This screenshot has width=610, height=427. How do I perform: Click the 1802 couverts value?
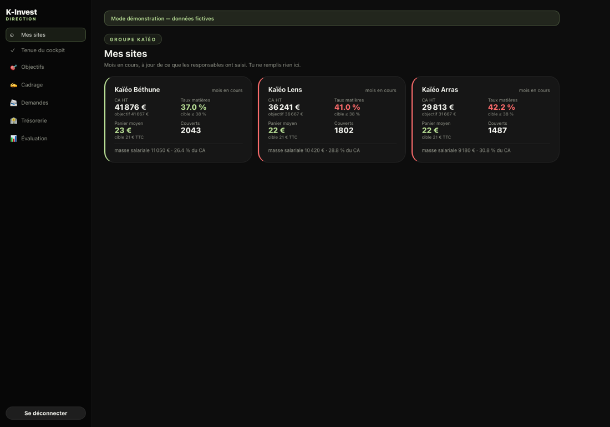pos(344,130)
